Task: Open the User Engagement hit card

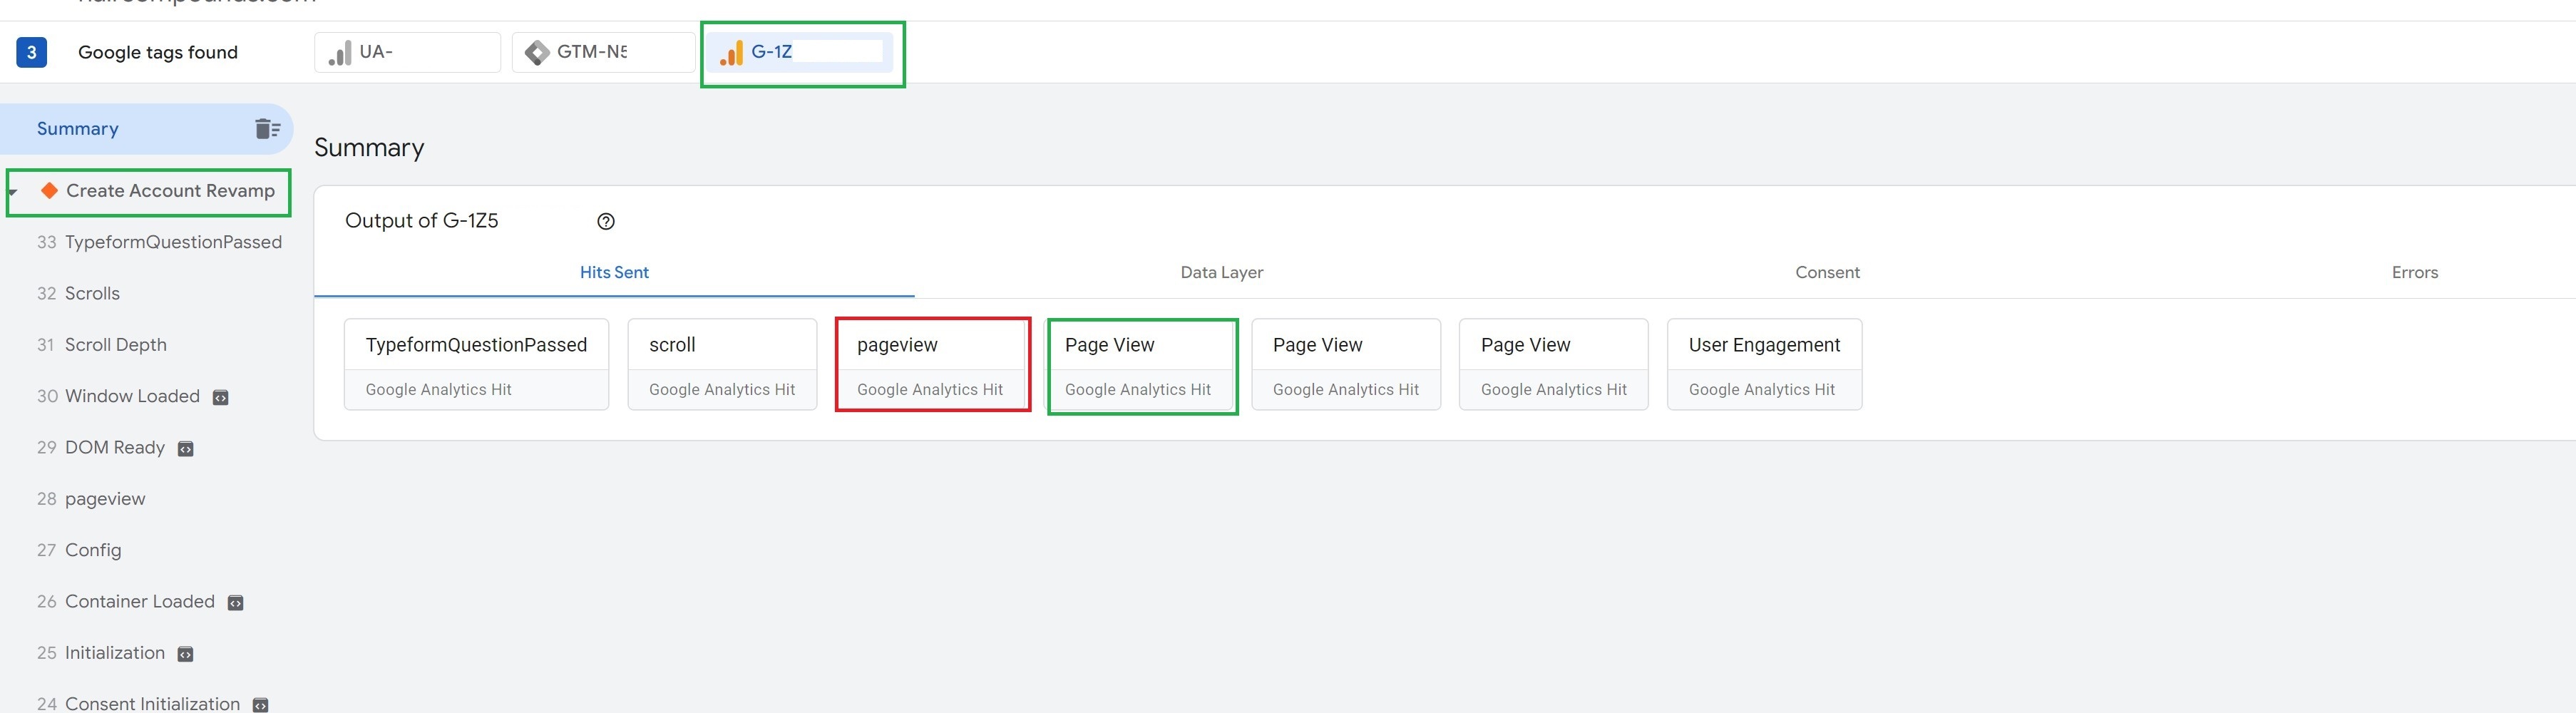Action: [x=1764, y=364]
